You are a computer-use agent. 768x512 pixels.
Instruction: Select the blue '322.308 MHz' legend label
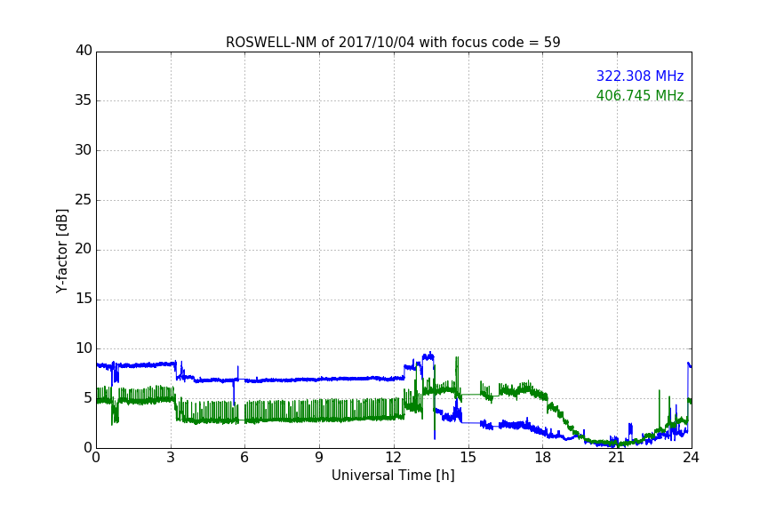(x=640, y=76)
